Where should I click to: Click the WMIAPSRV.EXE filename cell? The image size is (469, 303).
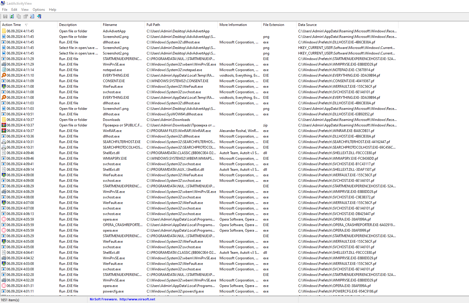pyautogui.click(x=115, y=158)
